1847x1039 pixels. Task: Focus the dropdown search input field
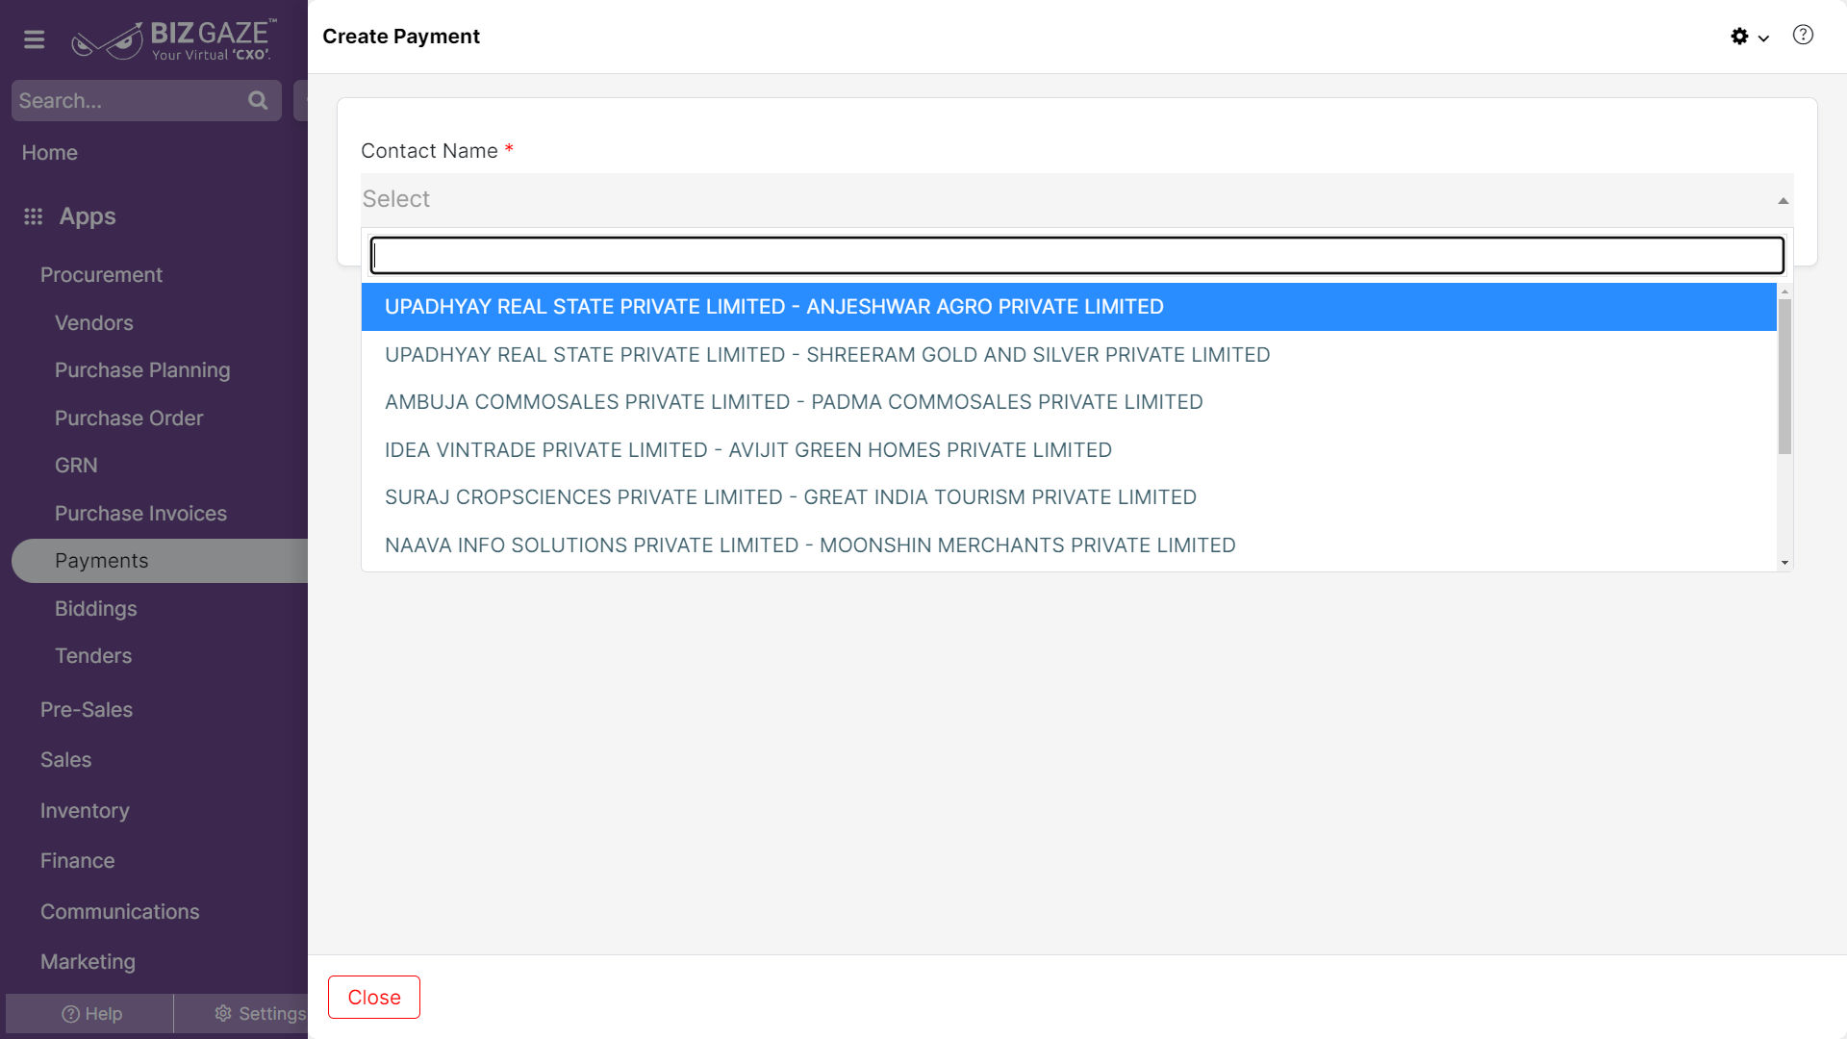[1076, 255]
